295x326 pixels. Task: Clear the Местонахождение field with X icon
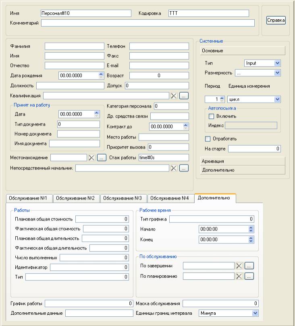[91, 158]
